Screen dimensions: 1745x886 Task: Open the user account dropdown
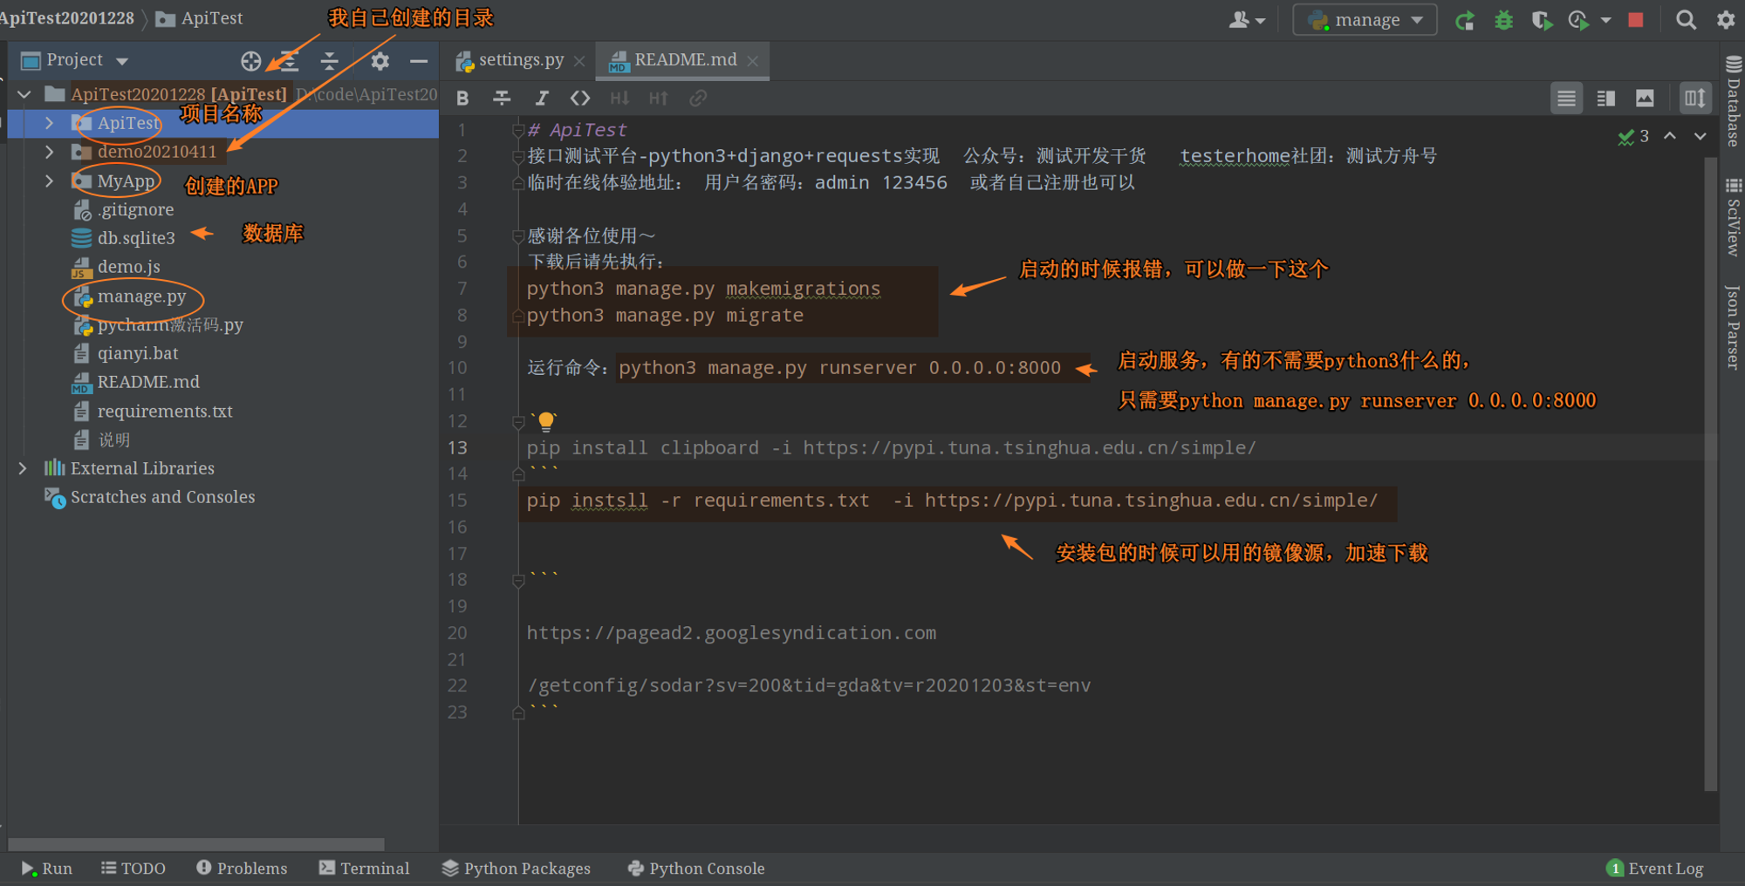point(1247,20)
